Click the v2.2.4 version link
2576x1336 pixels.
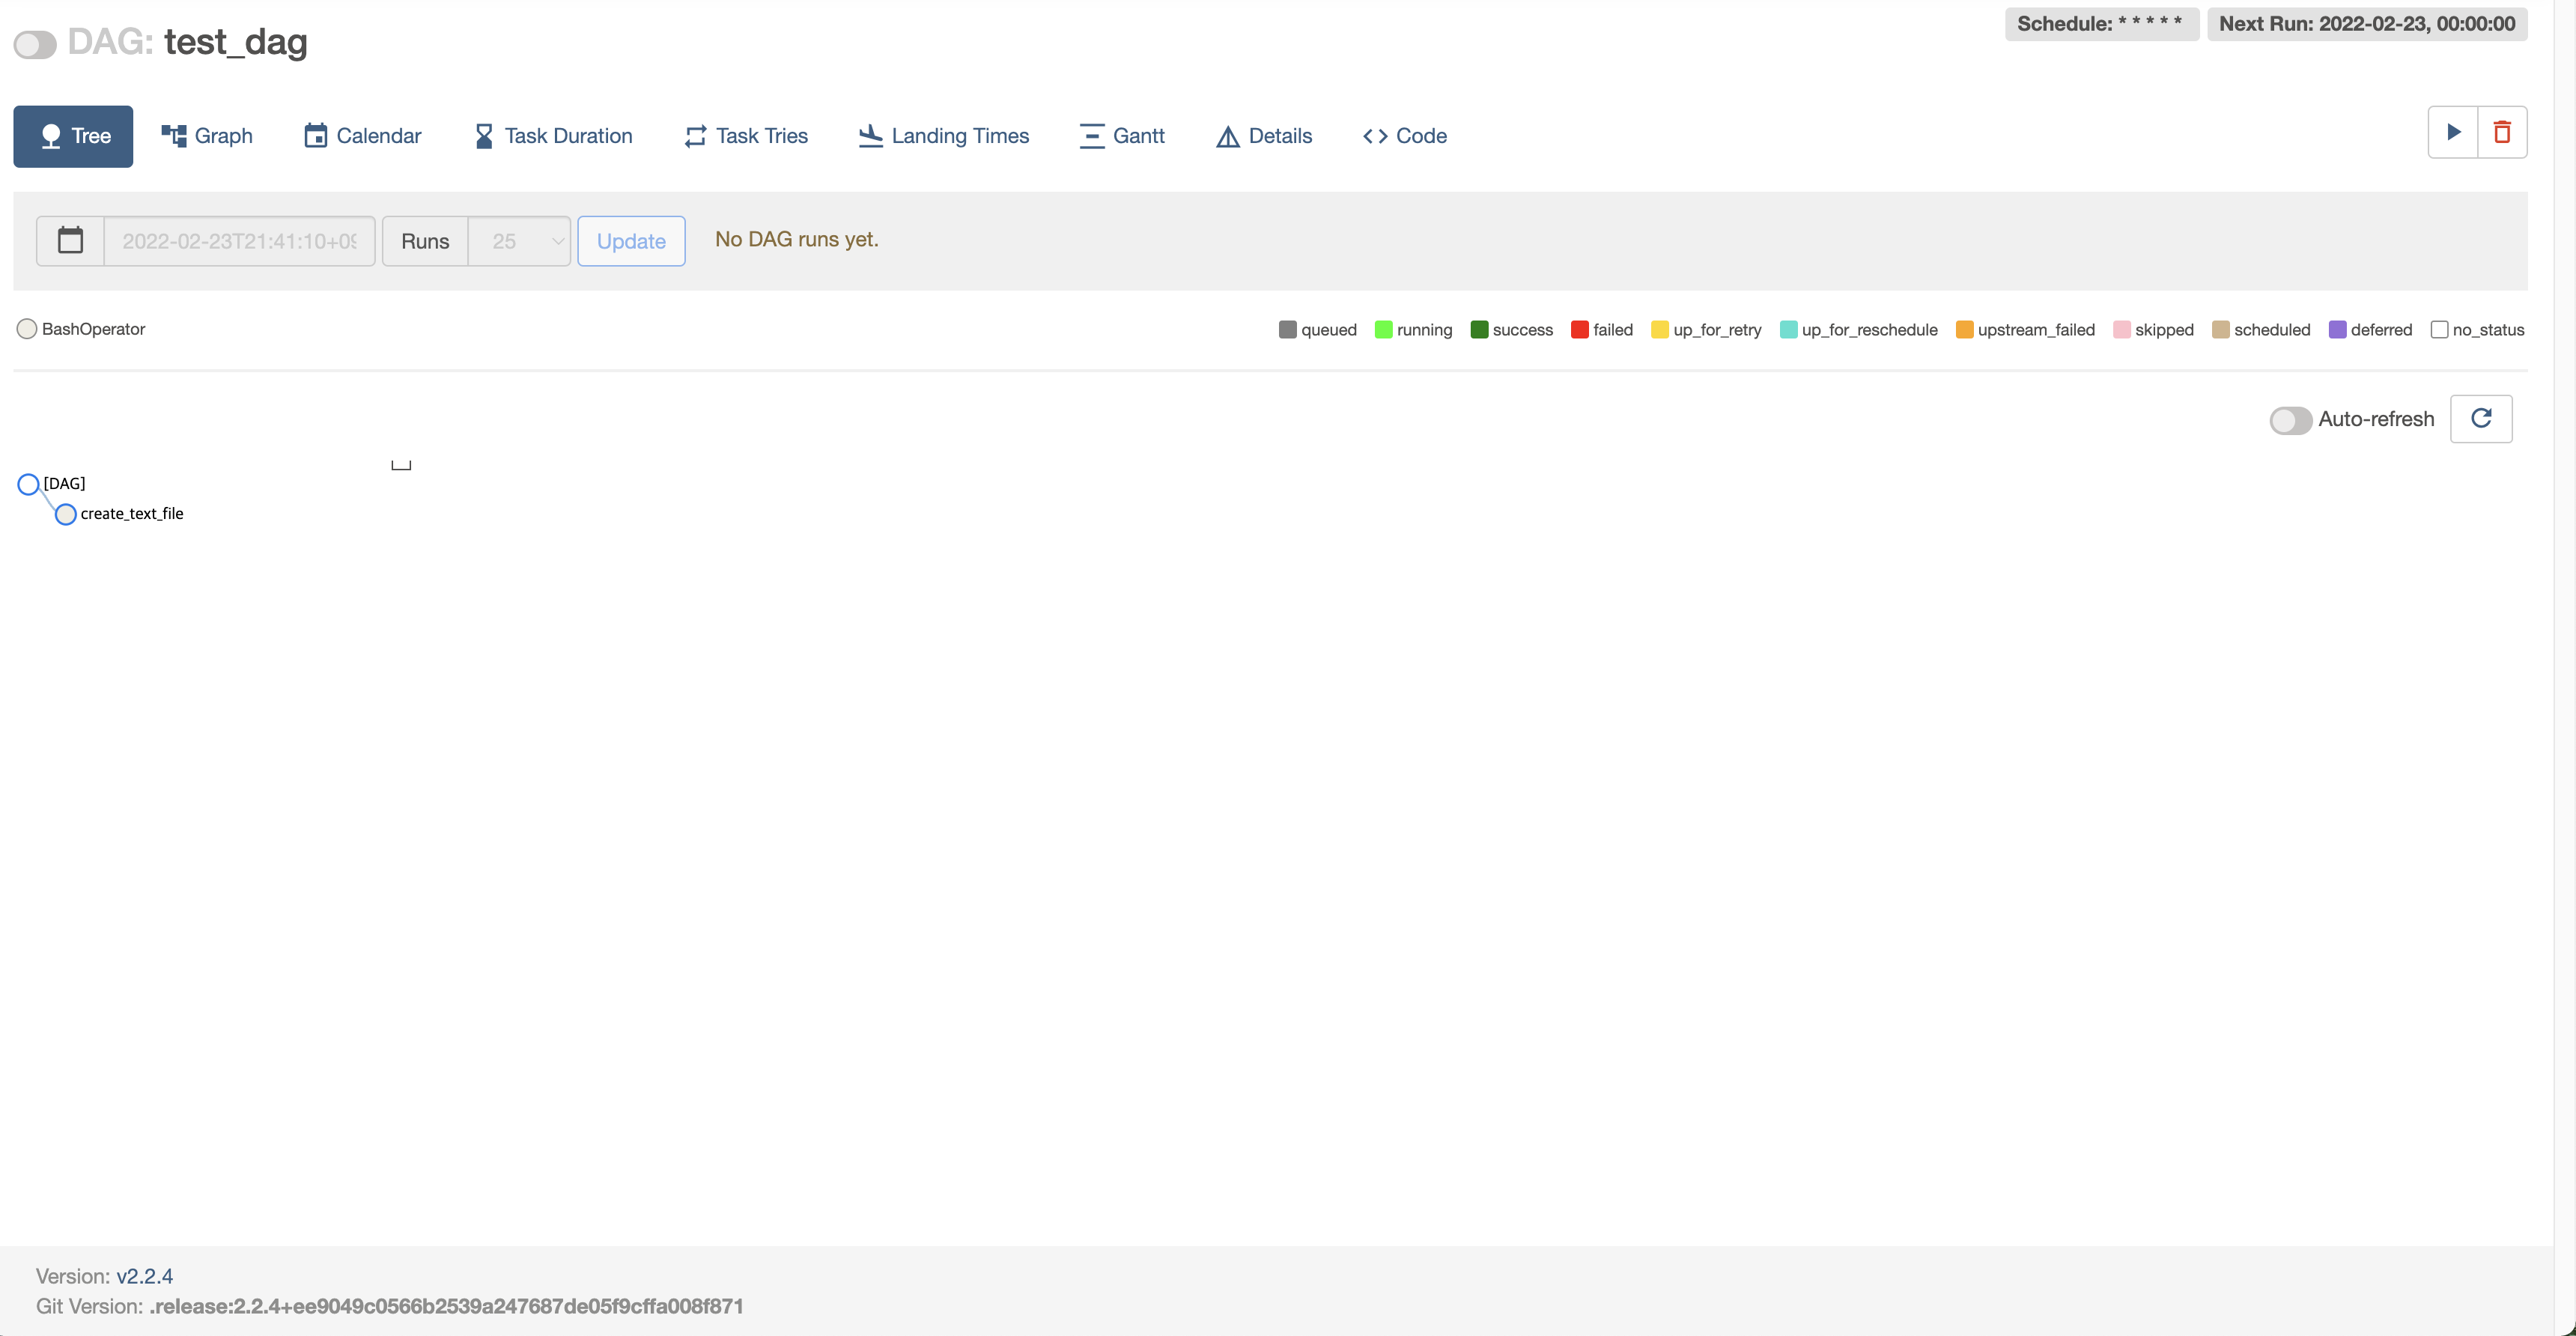144,1276
